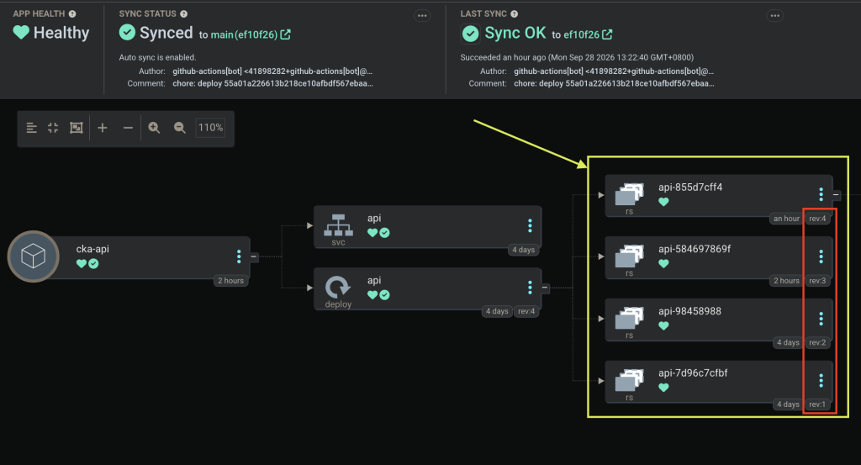
Task: Collapse children of the cka-api node
Action: point(254,256)
